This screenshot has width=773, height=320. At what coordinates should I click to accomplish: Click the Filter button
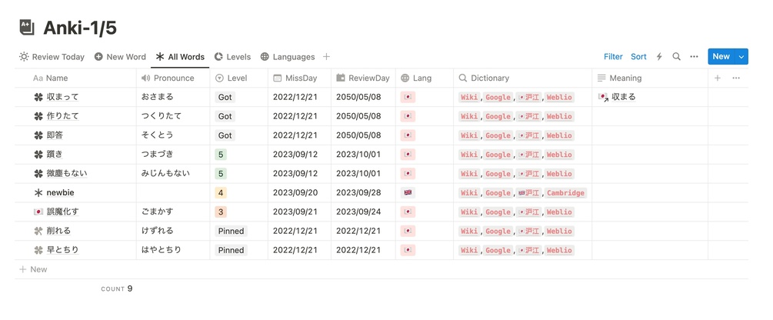click(613, 57)
